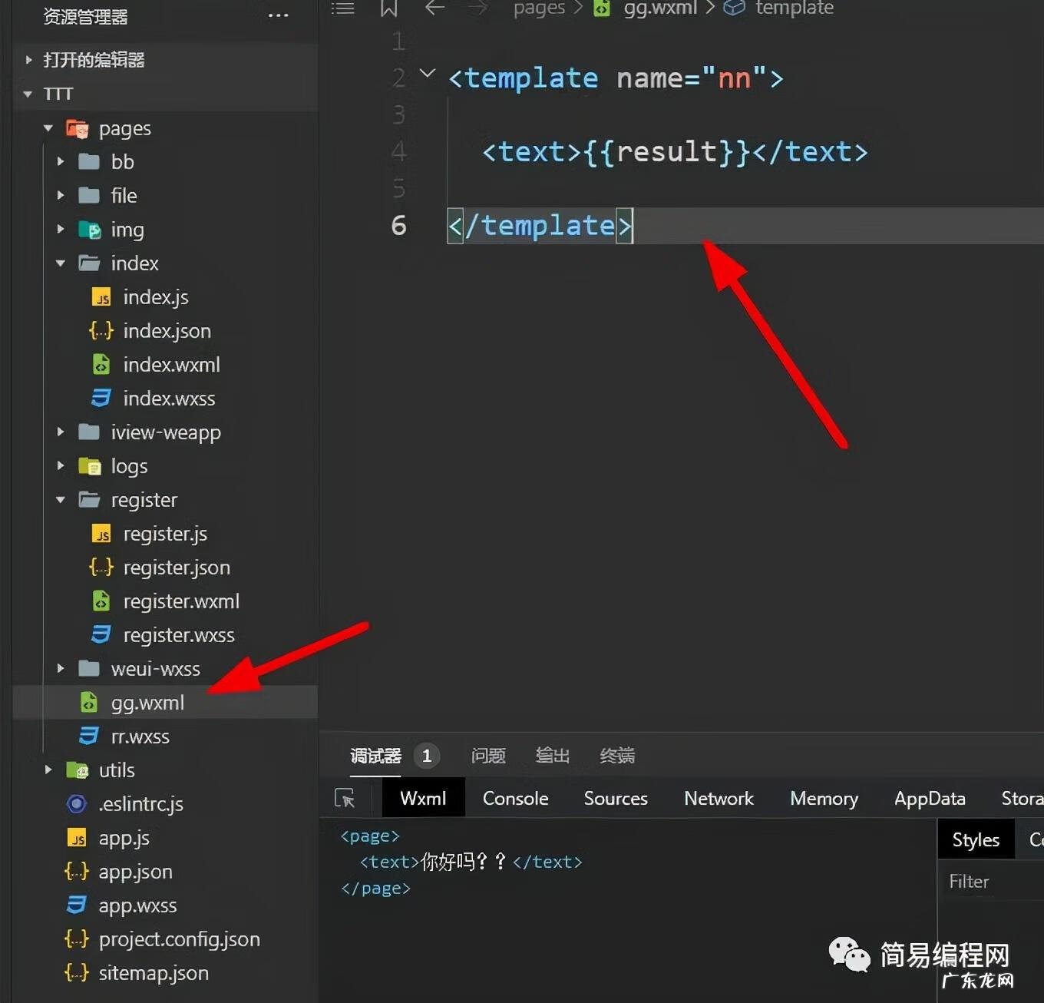Click the Filter input in Styles pane
The image size is (1044, 1003).
point(990,882)
